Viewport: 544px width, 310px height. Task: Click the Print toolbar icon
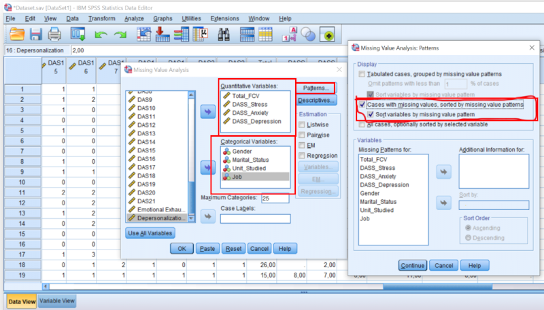[55, 34]
